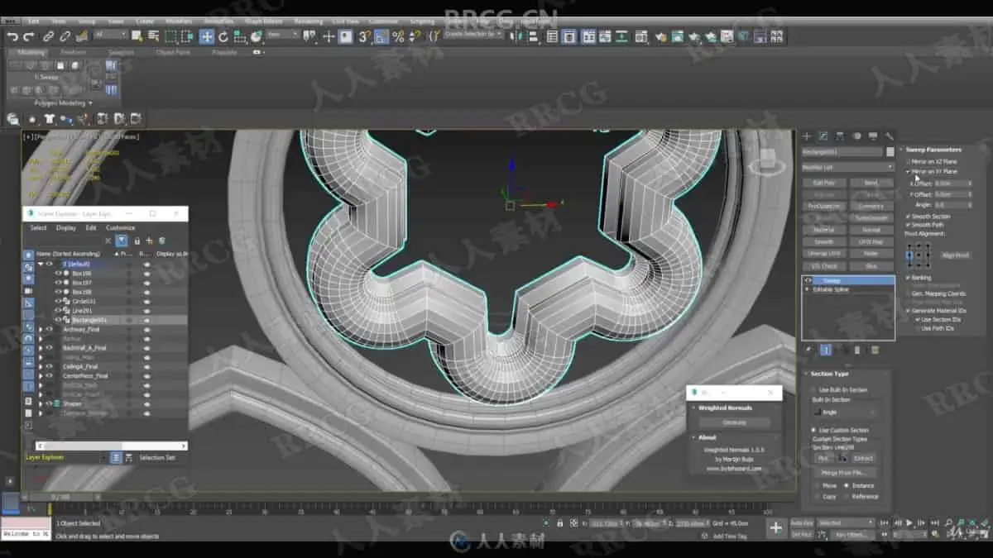Open Select menu in Scene Explorer
Image resolution: width=993 pixels, height=558 pixels.
[x=39, y=228]
